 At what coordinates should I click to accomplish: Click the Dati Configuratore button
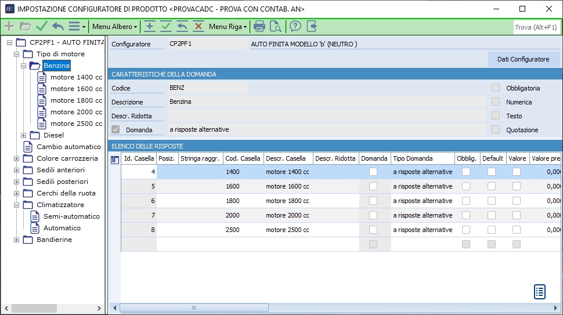tap(523, 59)
